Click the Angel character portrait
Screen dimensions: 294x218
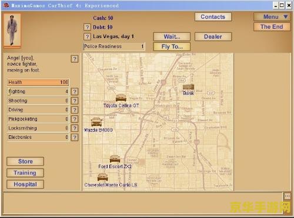pos(12,30)
